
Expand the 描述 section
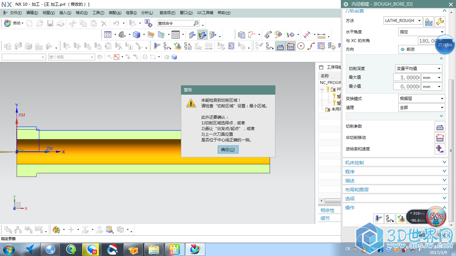[396, 181]
